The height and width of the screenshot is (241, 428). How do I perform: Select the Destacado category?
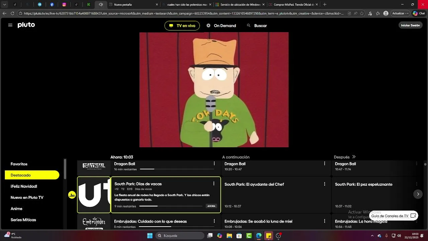[x=32, y=175]
